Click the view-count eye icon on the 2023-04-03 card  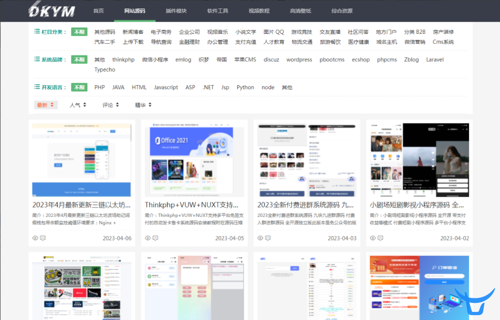pyautogui.click(x=260, y=238)
